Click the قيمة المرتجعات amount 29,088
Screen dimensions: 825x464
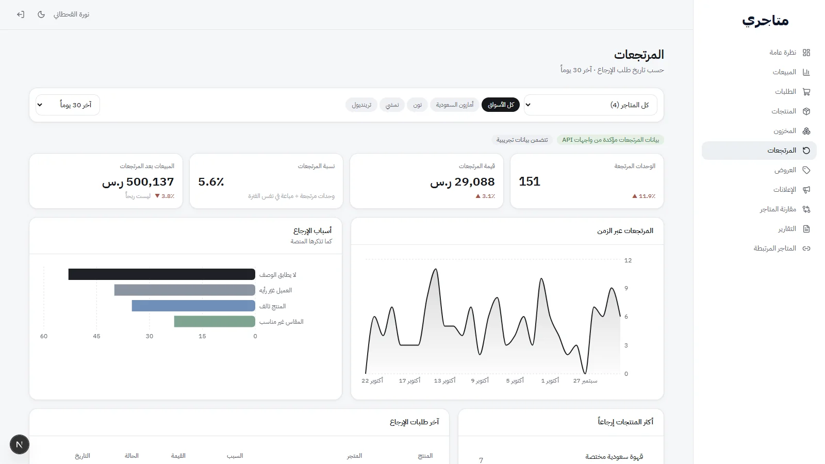(x=463, y=182)
